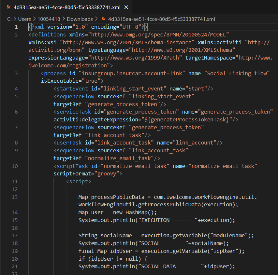Click line number 6 in gutter
The width and height of the screenshot is (278, 275).
click(16, 112)
